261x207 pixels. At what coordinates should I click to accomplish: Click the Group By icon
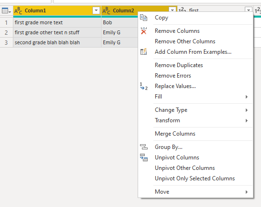point(144,147)
